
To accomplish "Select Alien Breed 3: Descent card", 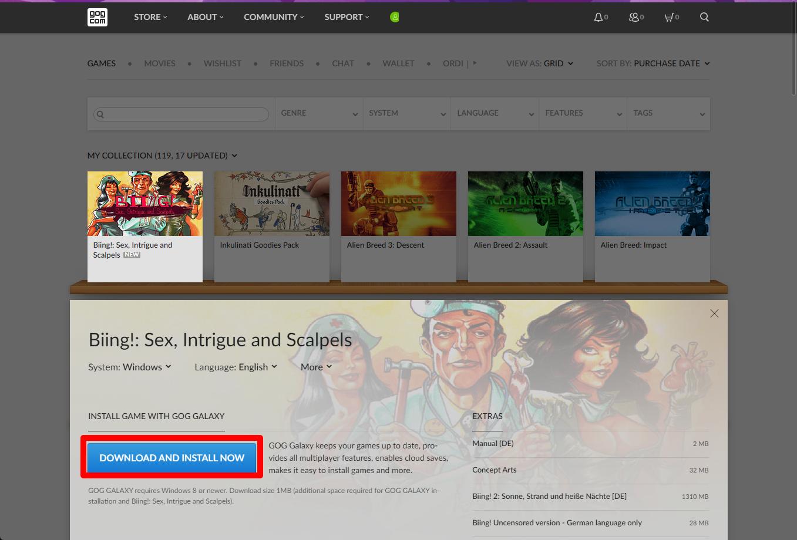I will coord(399,227).
